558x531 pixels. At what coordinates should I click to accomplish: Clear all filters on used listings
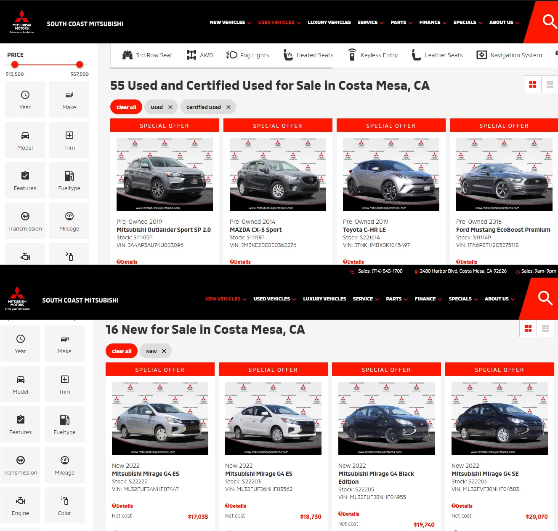tap(126, 107)
